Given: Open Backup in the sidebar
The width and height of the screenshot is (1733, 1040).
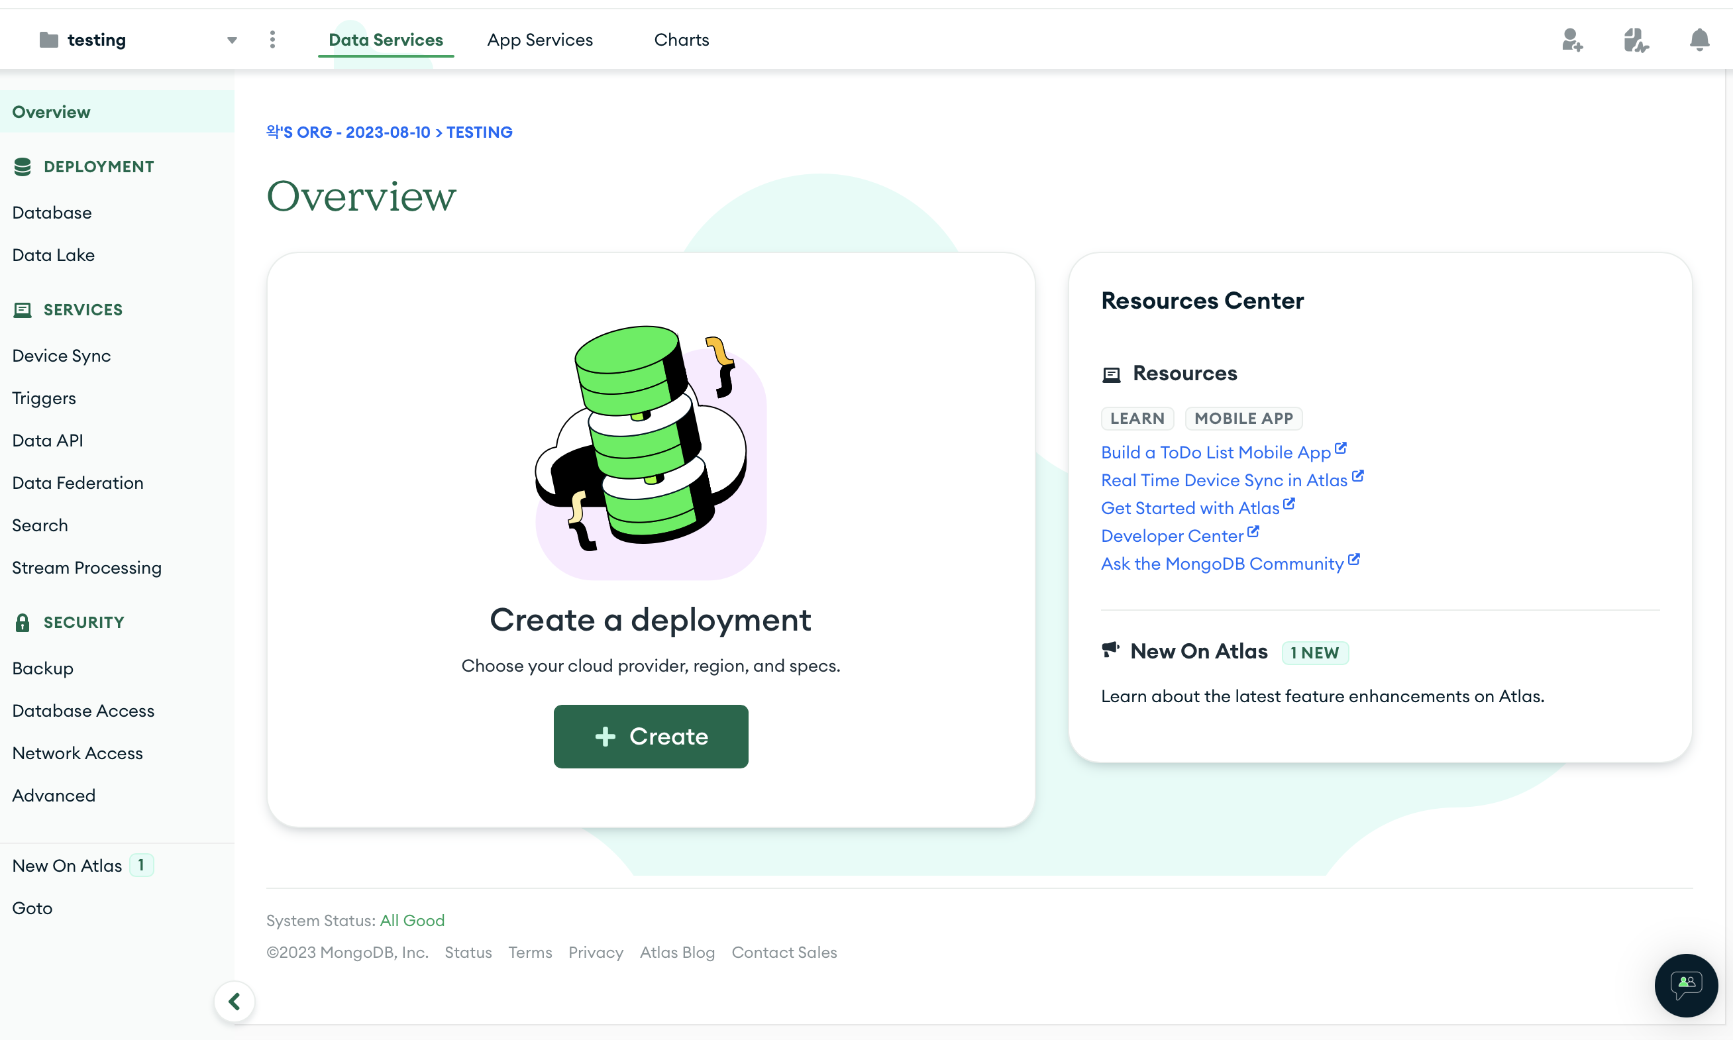Looking at the screenshot, I should pos(117,668).
